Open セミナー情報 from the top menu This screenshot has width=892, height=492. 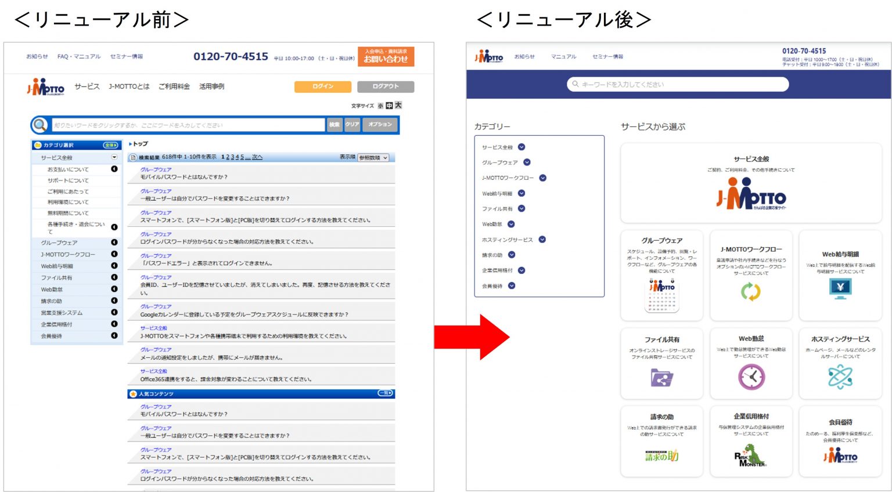click(127, 56)
